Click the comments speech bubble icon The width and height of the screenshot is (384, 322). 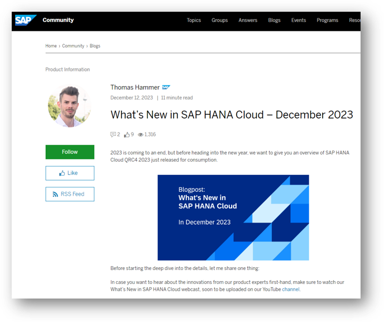tap(113, 134)
